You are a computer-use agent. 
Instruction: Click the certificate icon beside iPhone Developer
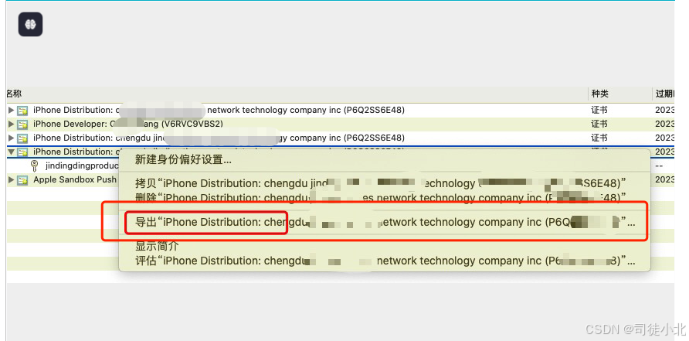22,124
